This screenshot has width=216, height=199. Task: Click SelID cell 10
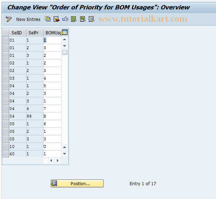[17, 147]
